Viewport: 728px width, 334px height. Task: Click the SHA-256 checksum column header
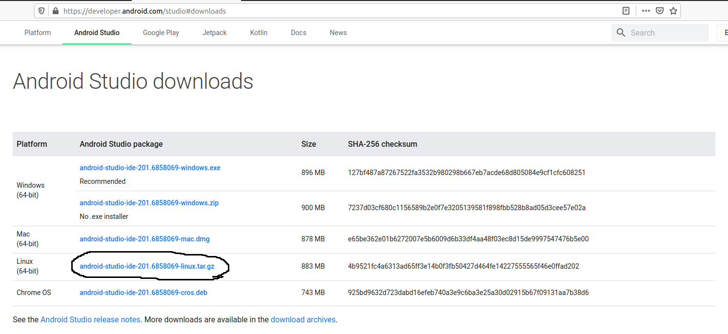point(383,144)
